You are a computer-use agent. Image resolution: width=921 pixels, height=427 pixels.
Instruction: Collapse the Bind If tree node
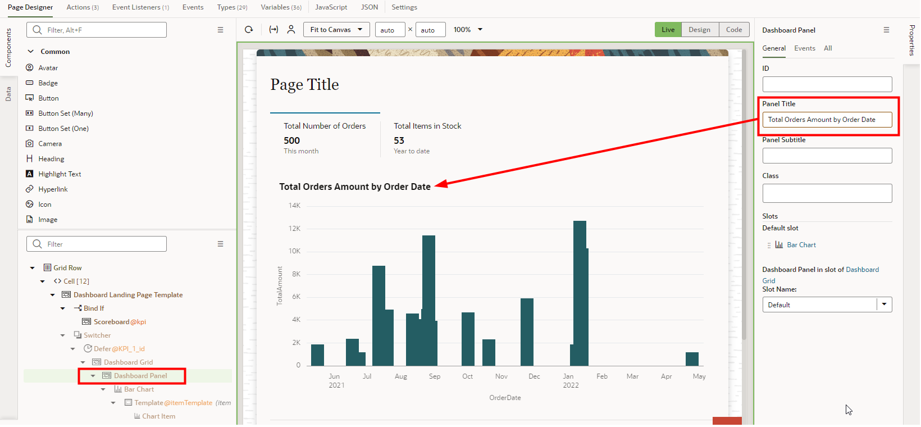62,308
